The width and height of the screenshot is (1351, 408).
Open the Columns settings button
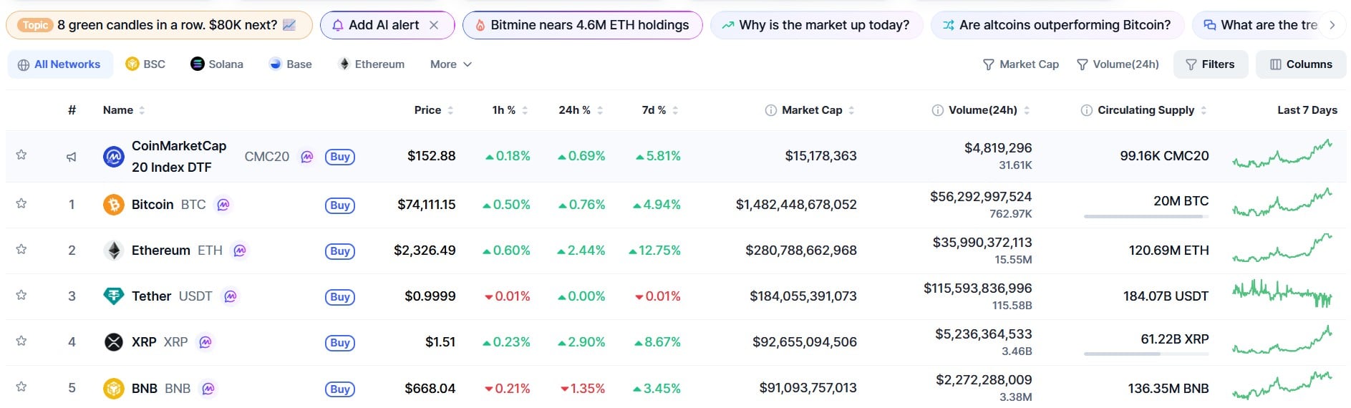[1300, 64]
